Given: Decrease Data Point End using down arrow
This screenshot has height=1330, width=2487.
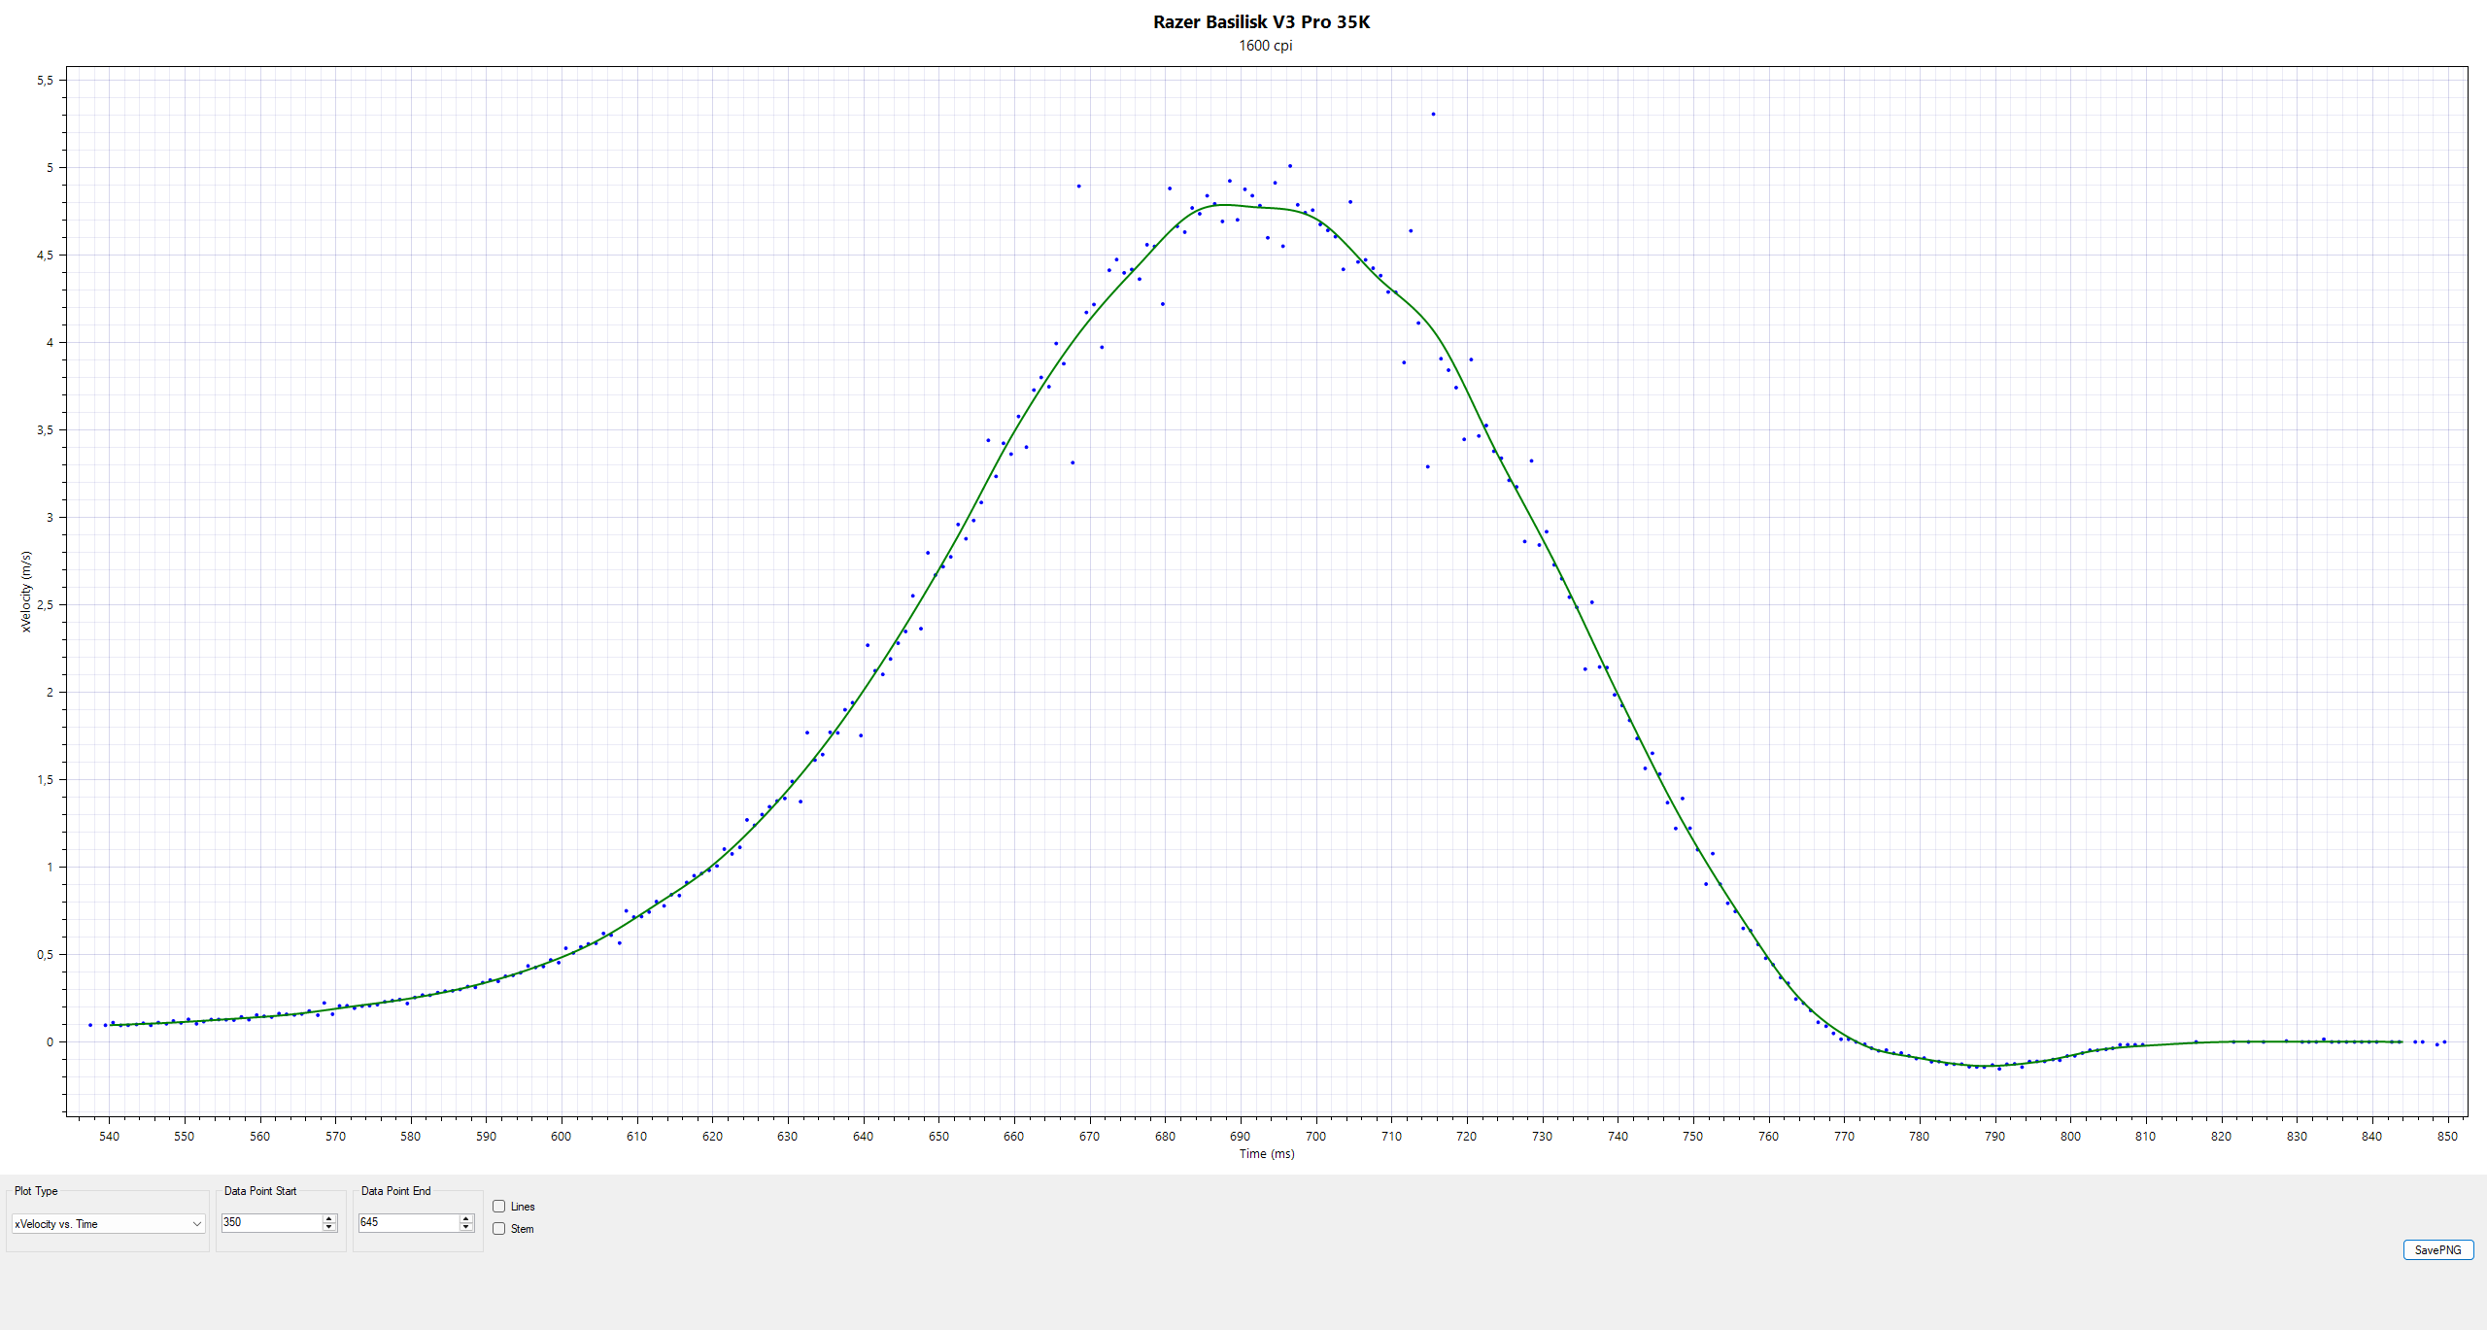Looking at the screenshot, I should tap(466, 1227).
